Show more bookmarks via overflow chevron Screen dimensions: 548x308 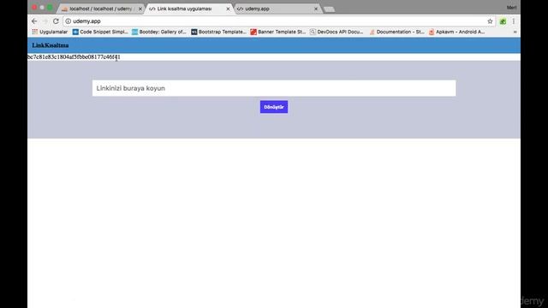coord(515,32)
